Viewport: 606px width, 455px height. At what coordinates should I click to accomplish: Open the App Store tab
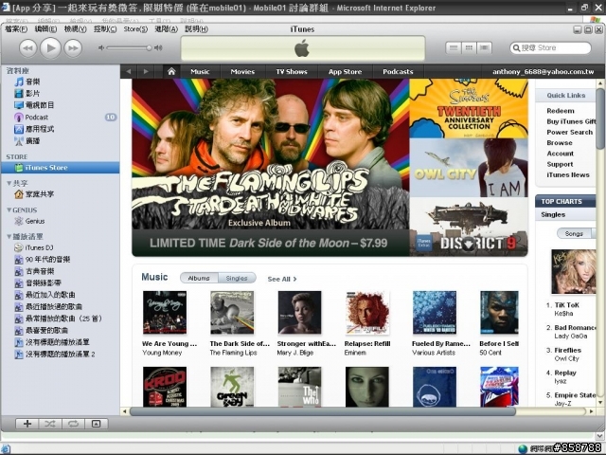coord(345,72)
